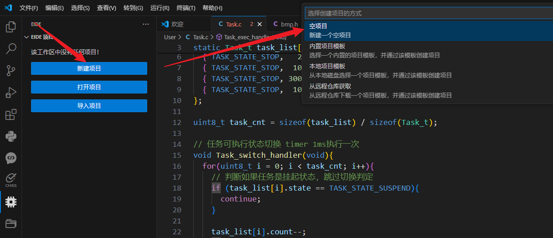Image resolution: width=553 pixels, height=238 pixels.
Task: Open the folders icon at bottom of activity bar
Action: (11, 223)
